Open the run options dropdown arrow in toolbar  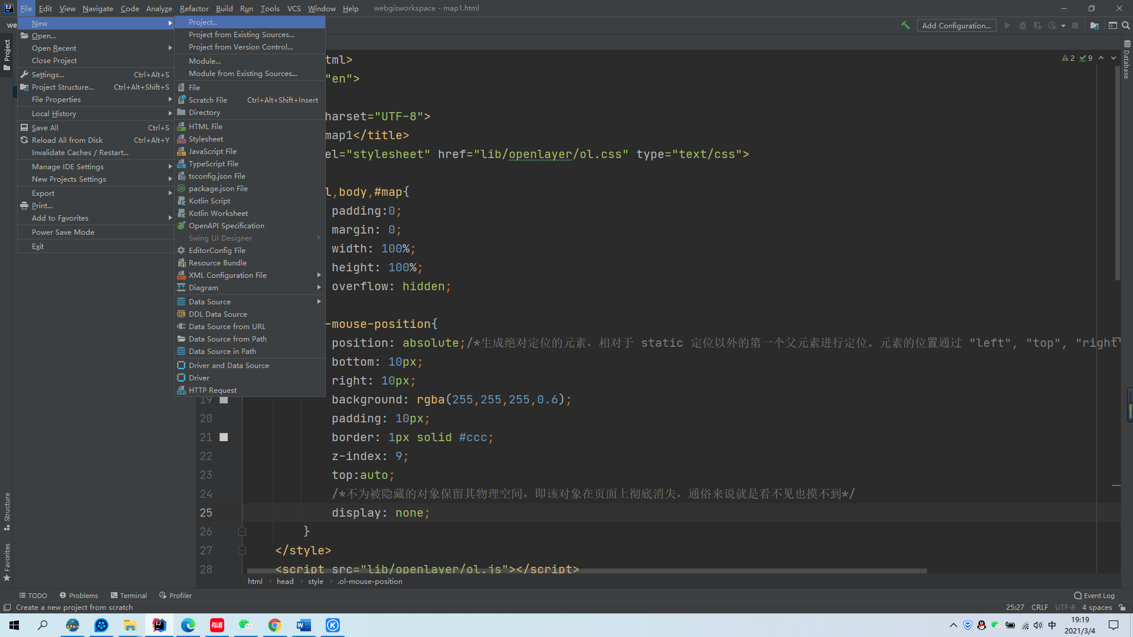click(1063, 25)
